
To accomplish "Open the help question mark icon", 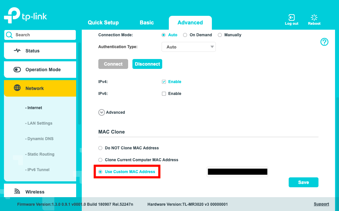I will point(324,42).
